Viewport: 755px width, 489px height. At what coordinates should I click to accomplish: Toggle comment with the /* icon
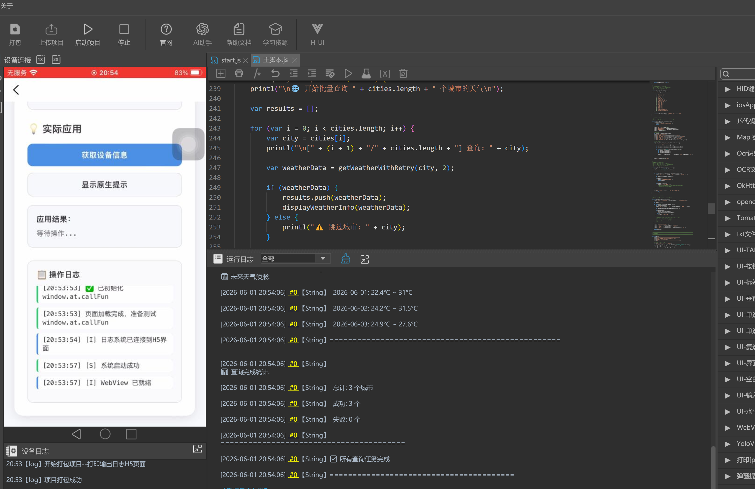click(257, 74)
